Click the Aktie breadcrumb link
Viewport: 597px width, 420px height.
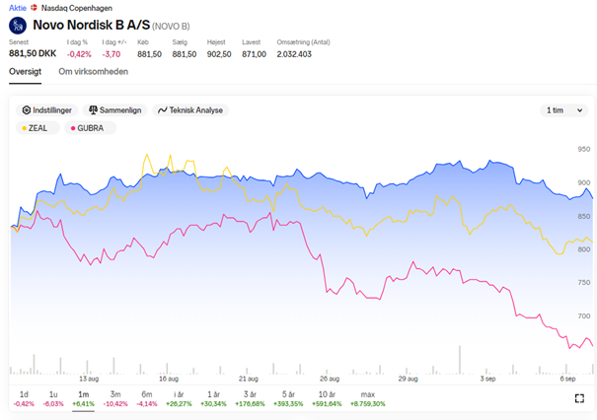click(18, 8)
